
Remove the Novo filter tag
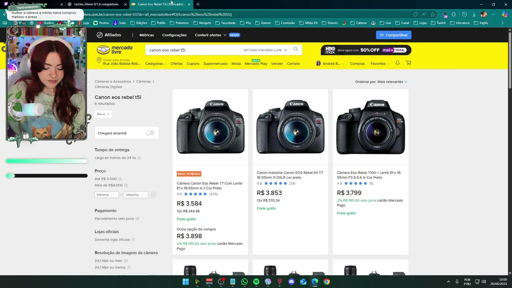(108, 114)
